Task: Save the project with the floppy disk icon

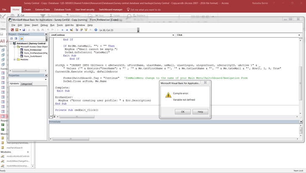Action: pos(24,30)
